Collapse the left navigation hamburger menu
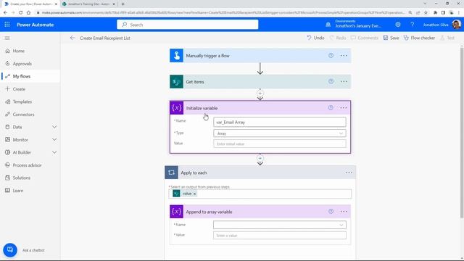The image size is (464, 261). [7, 38]
